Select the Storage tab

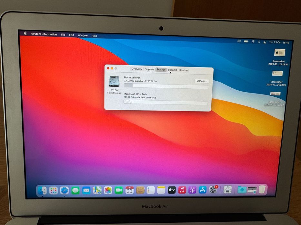pos(161,70)
